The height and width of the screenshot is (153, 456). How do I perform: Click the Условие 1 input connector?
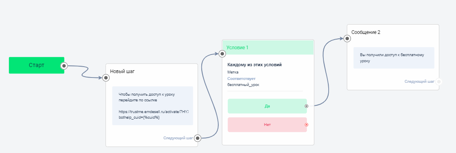click(222, 53)
